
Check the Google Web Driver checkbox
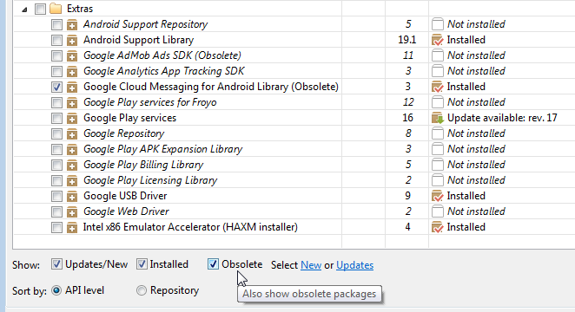(x=56, y=211)
